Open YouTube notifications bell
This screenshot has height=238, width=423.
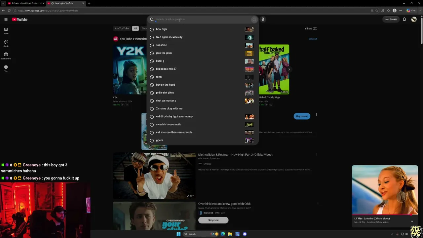tap(404, 20)
